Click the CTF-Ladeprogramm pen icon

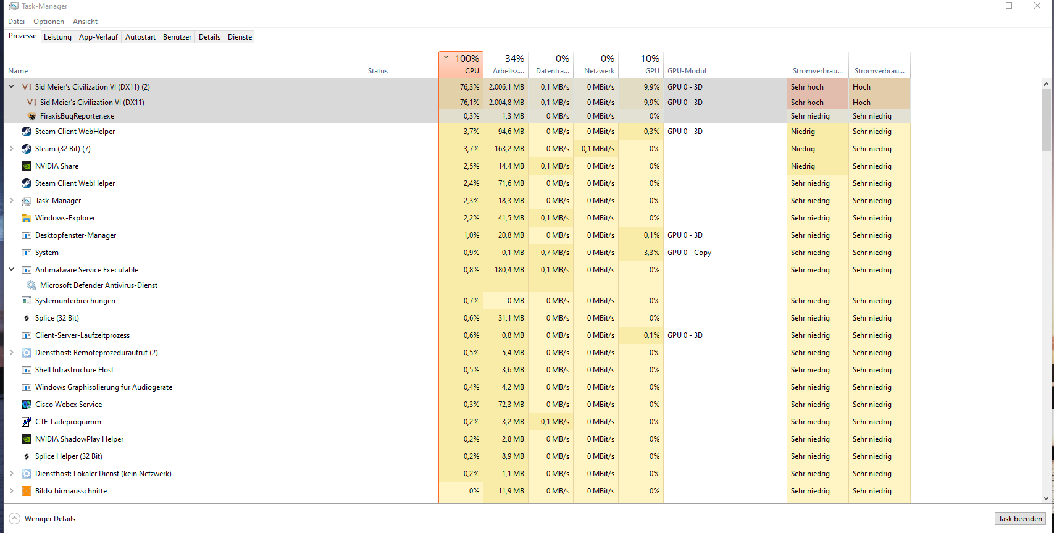[x=27, y=422]
